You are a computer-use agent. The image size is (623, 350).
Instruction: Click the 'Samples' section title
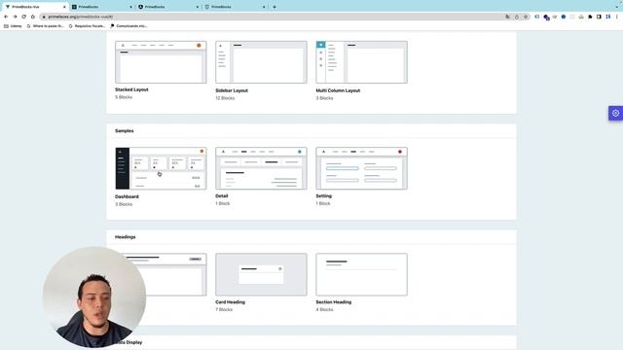[125, 130]
